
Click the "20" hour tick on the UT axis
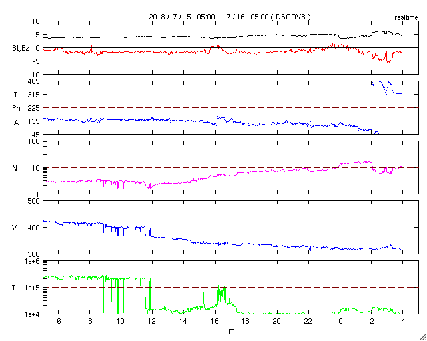[x=277, y=322]
